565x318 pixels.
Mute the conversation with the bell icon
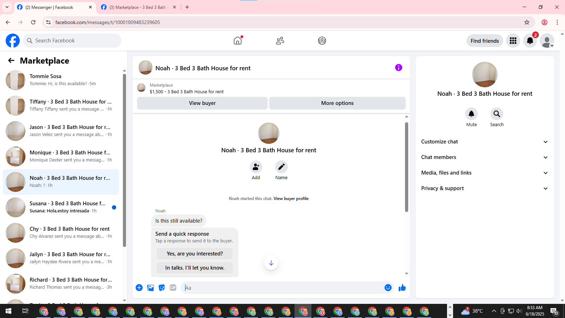(x=471, y=114)
